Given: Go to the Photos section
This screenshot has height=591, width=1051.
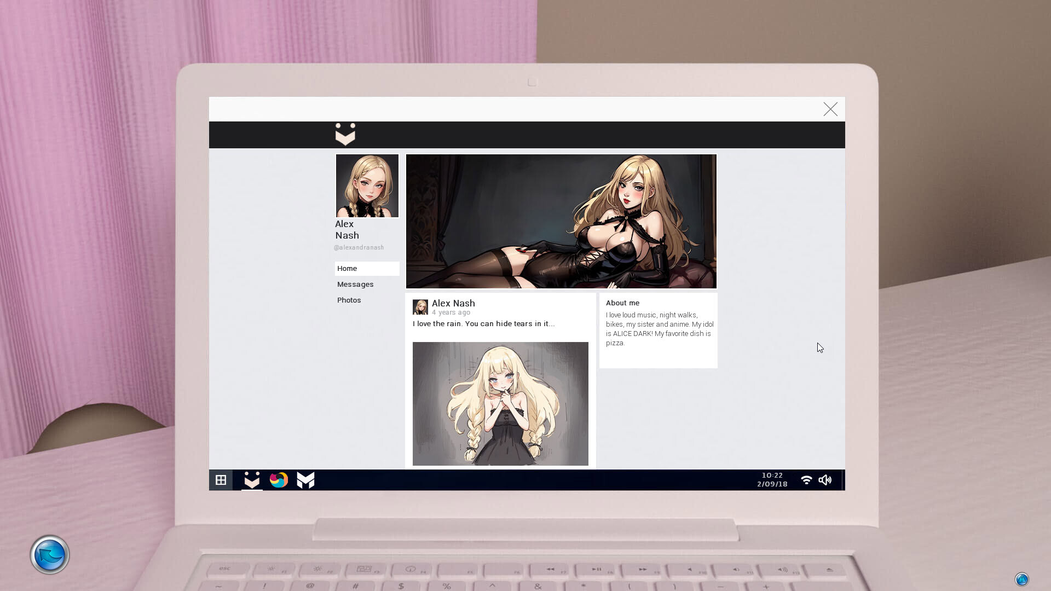Looking at the screenshot, I should click(x=349, y=300).
